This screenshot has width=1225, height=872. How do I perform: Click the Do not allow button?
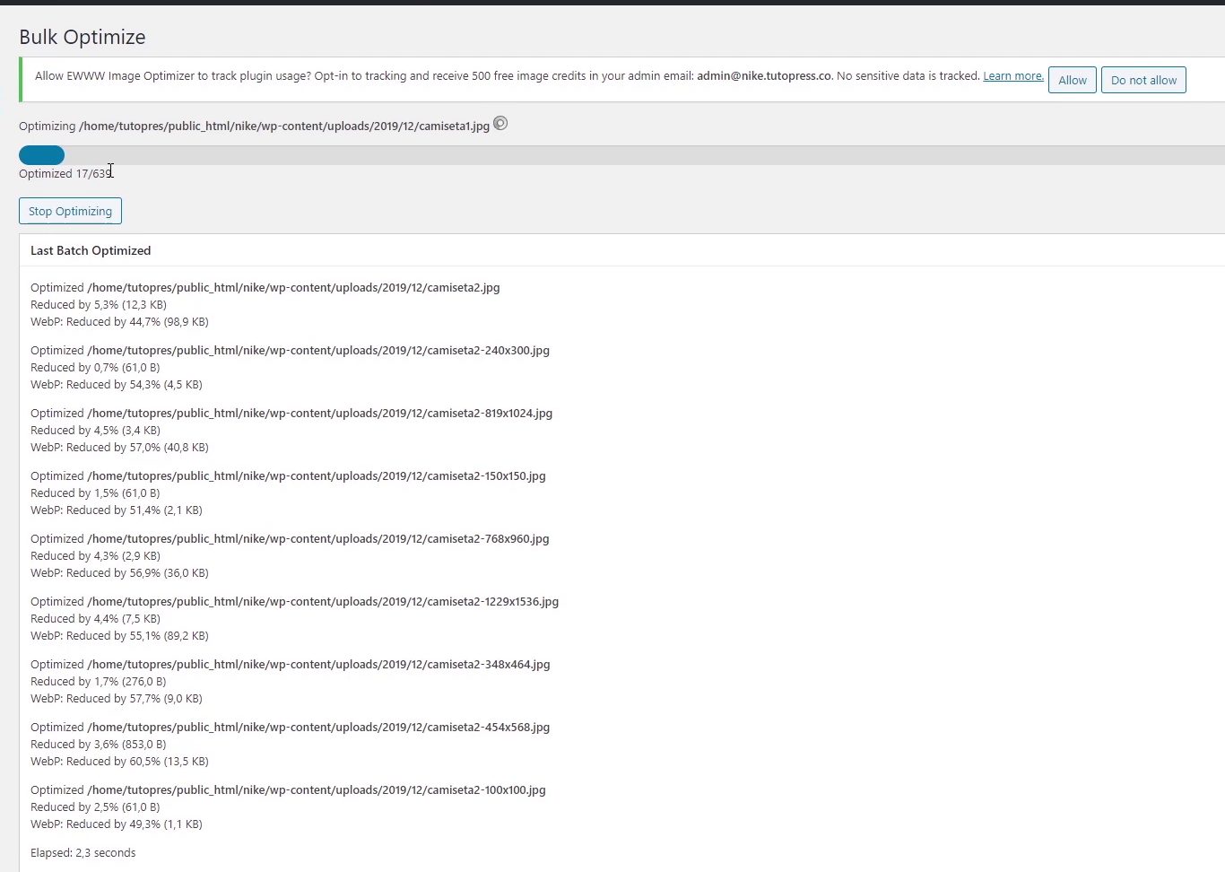(x=1143, y=80)
